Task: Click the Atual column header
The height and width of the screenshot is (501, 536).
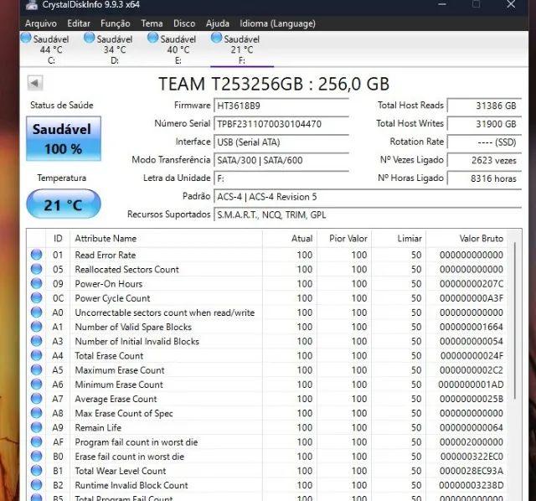Action: (x=290, y=239)
